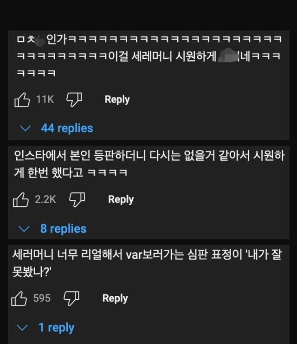Click the top comment text with ㅋㅋㅋ
This screenshot has width=297, height=344.
(x=148, y=56)
